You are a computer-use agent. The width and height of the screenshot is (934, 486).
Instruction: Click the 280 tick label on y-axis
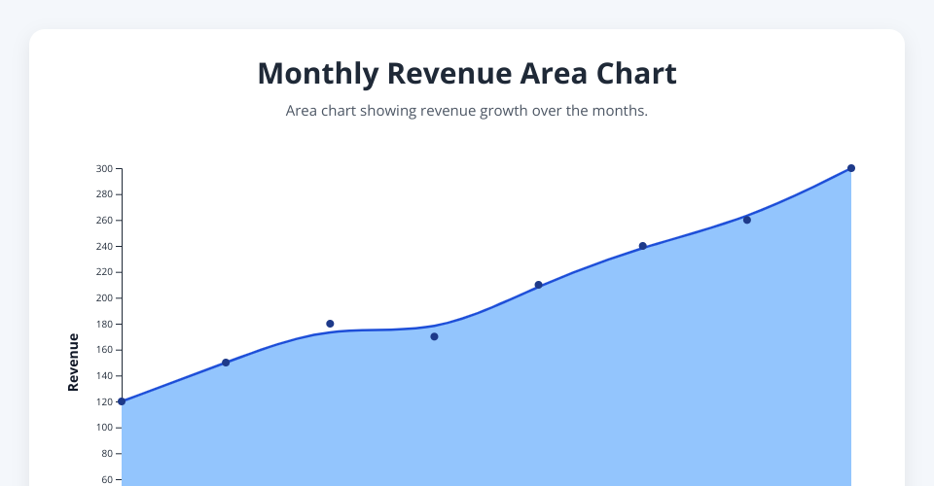coord(104,194)
